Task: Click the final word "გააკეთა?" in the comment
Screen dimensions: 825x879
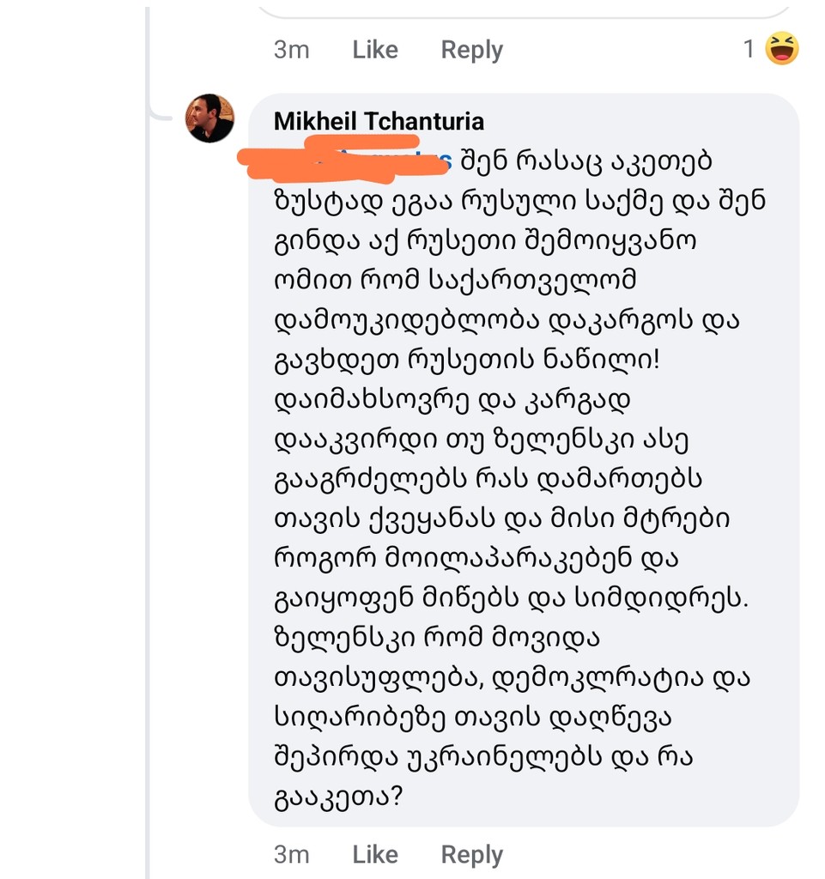Action: 338,797
